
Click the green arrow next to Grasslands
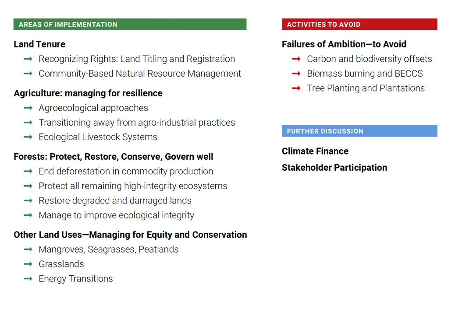click(x=28, y=264)
